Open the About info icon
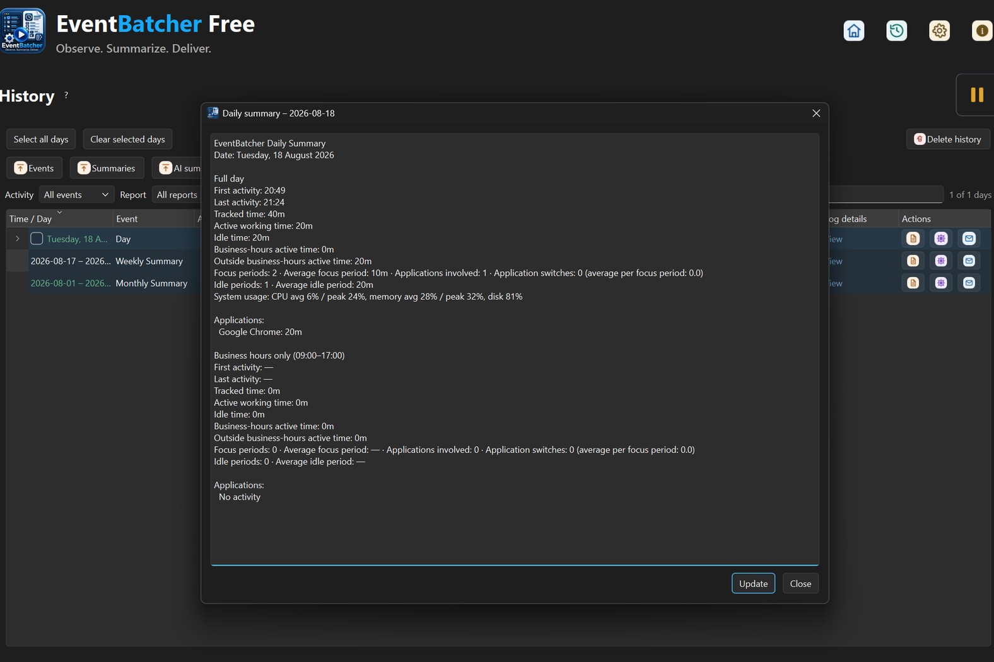This screenshot has width=994, height=662. click(982, 30)
